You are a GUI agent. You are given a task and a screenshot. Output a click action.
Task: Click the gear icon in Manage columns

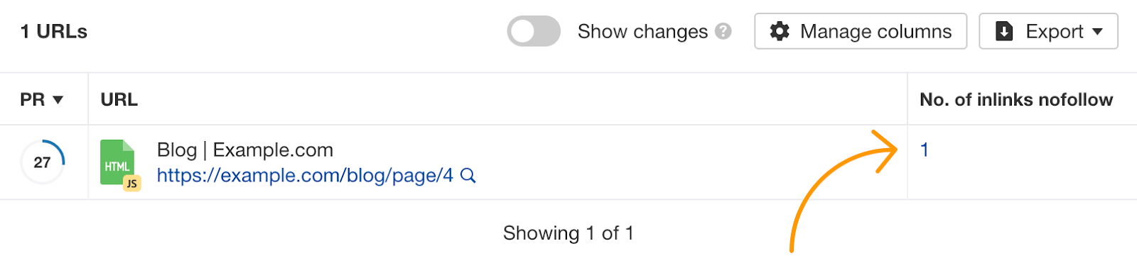pos(780,32)
